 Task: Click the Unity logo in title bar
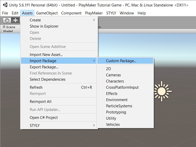coord(5,5)
